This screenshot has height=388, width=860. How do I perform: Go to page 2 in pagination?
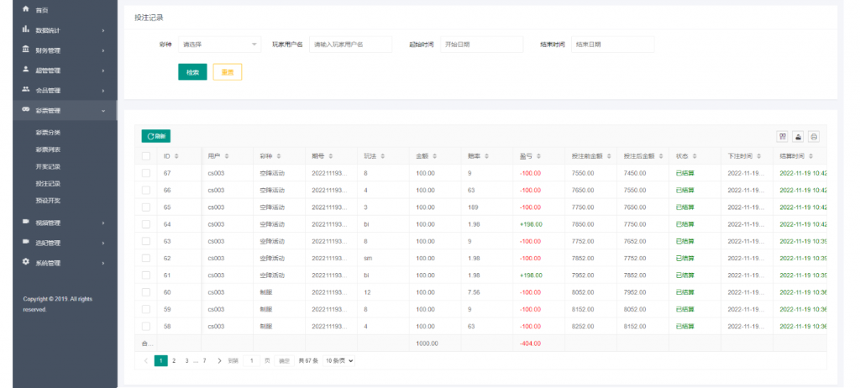click(x=174, y=360)
